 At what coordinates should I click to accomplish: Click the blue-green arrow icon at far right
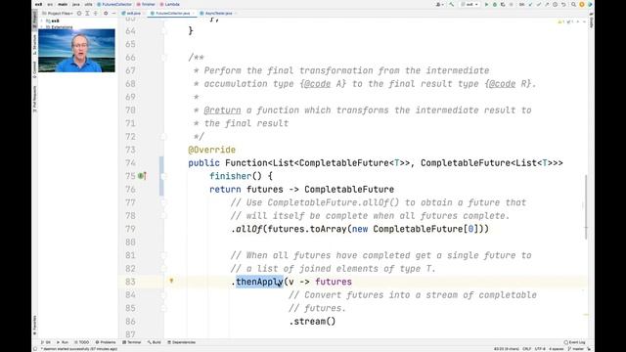point(590,4)
